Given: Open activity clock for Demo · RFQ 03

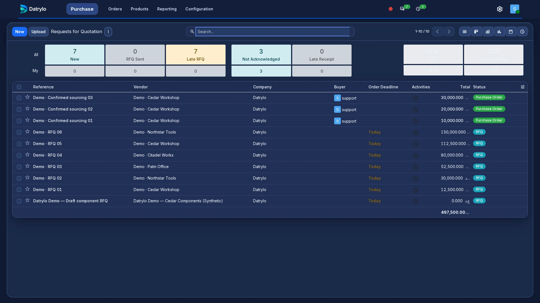Looking at the screenshot, I should (415, 167).
